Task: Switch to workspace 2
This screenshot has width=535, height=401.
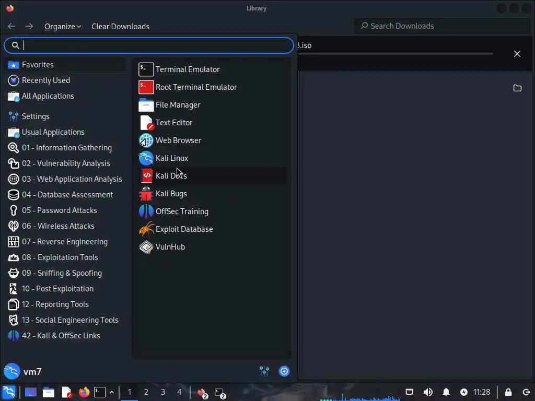Action: 146,392
